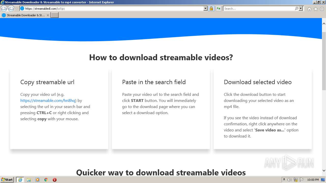326x183 pixels.
Task: Click the 'Download selected video' heading
Action: tap(258, 82)
